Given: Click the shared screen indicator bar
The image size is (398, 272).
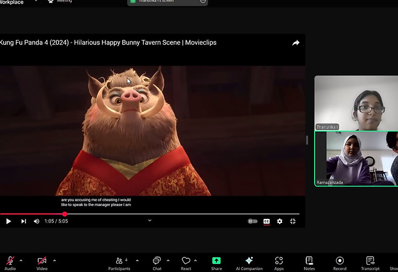Looking at the screenshot, I should pos(167,2).
